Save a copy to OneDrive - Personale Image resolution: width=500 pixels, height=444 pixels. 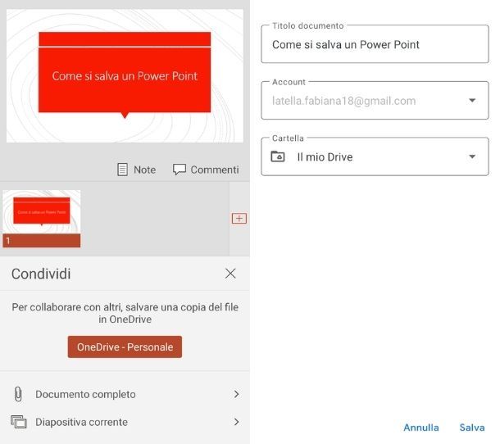click(125, 347)
